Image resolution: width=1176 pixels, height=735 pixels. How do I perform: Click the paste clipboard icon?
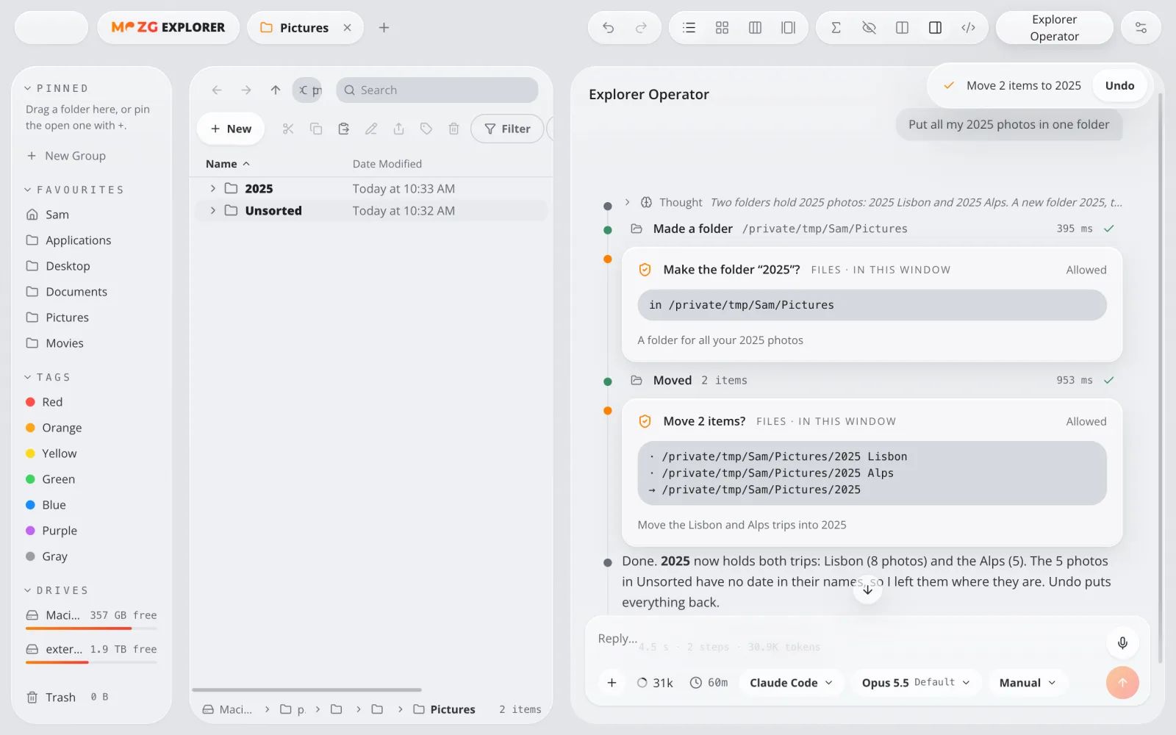(x=343, y=129)
